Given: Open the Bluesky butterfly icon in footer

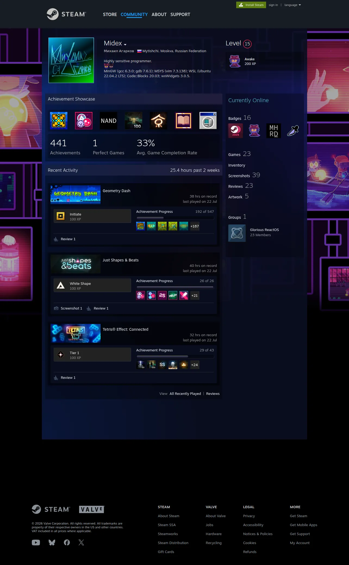Looking at the screenshot, I should [x=52, y=542].
